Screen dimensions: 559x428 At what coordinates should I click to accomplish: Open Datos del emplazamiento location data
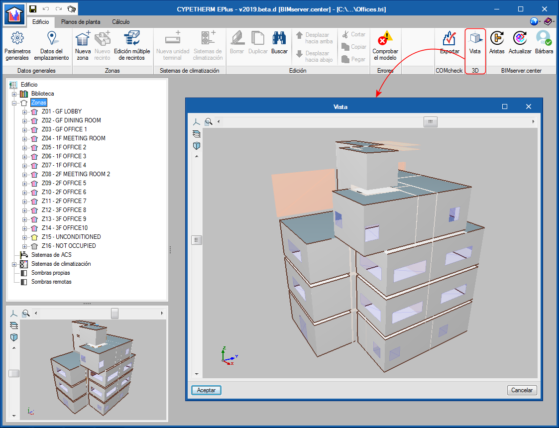click(x=52, y=46)
